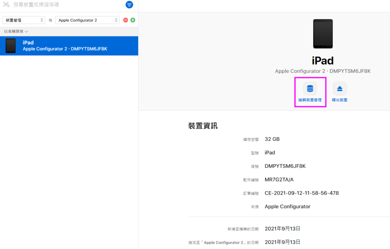Click the large iPad title heading
The image size is (390, 249).
pos(323,61)
